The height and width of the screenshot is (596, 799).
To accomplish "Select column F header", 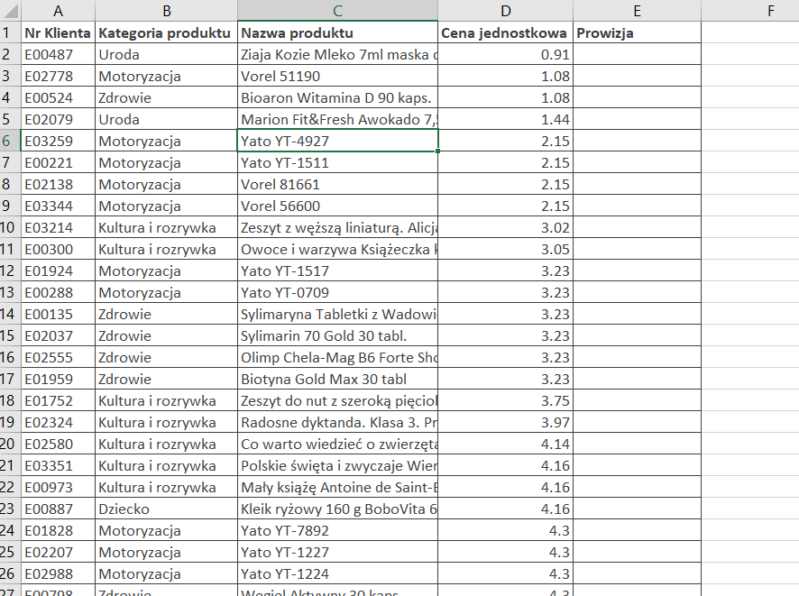I will pos(770,11).
